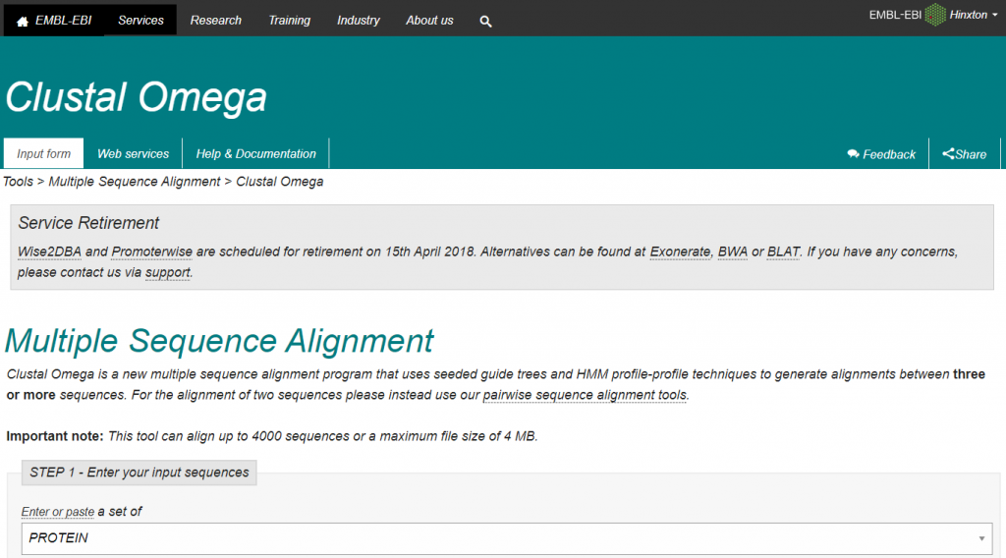Click the Feedback speech bubble icon
This screenshot has width=1006, height=558.
pyautogui.click(x=853, y=154)
